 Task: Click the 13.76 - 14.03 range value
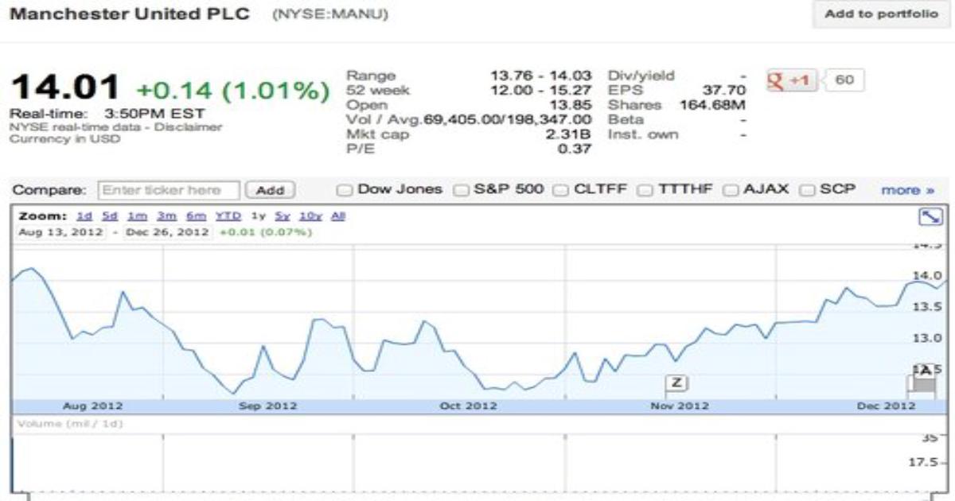tap(541, 76)
